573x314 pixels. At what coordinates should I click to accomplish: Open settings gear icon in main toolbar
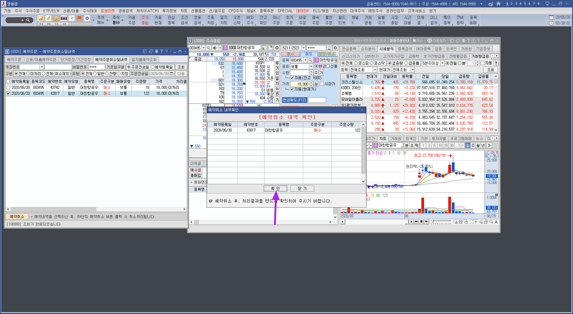87,18
